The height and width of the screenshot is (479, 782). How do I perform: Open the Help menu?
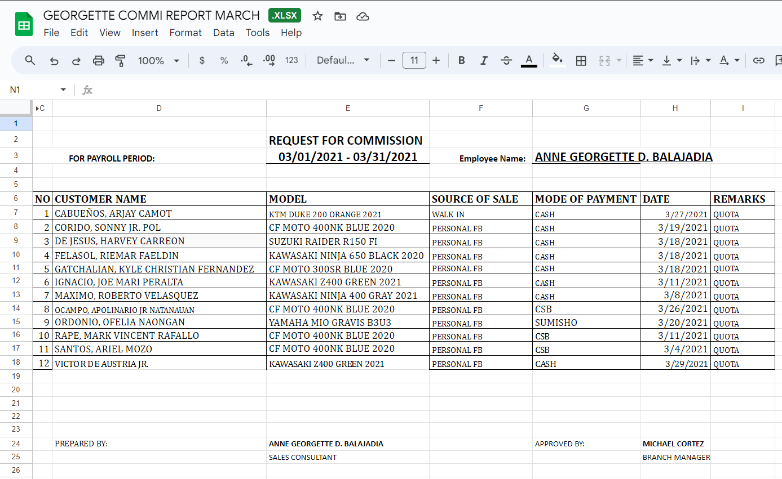[x=291, y=33]
